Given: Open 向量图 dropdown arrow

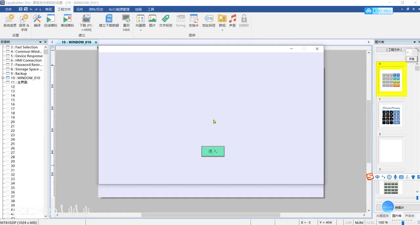Looking at the screenshot, I should click(140, 30).
